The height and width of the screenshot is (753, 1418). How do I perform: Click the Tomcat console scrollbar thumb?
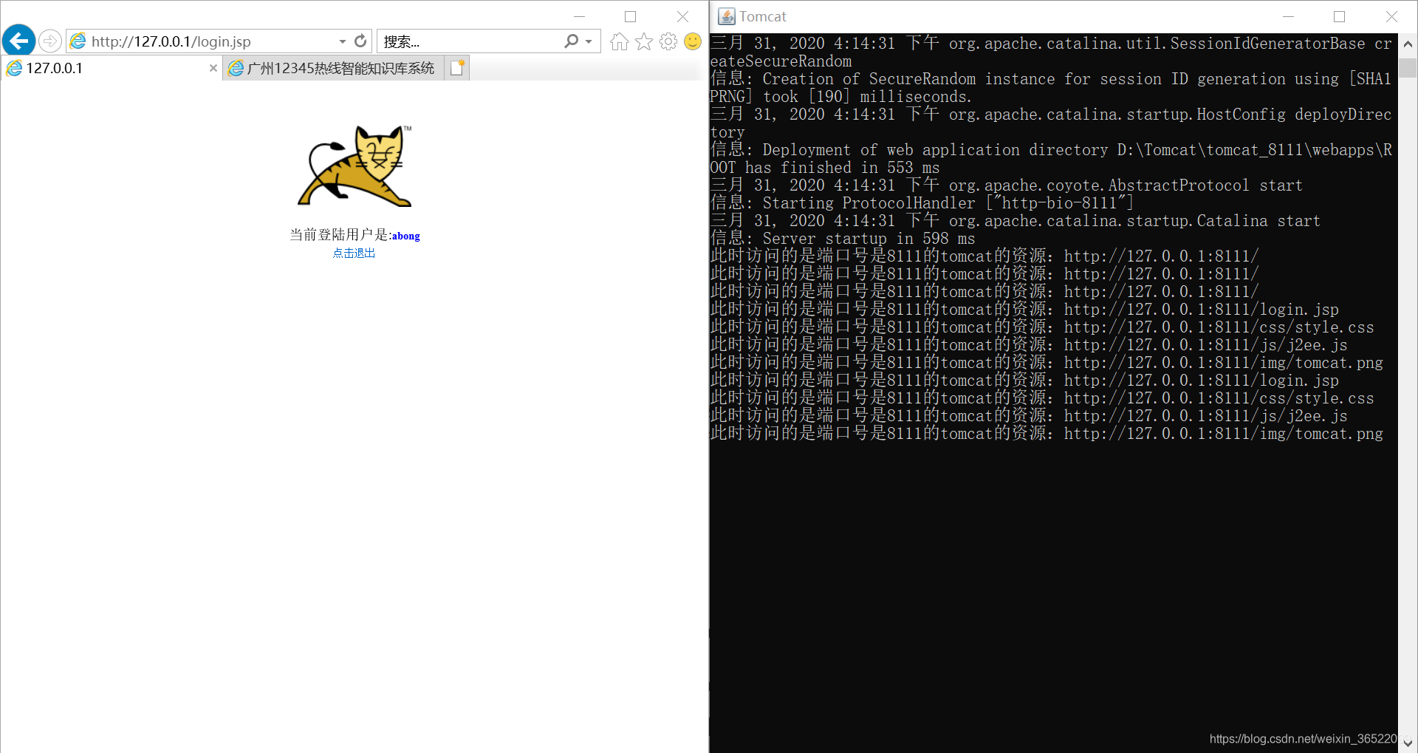coord(1408,68)
